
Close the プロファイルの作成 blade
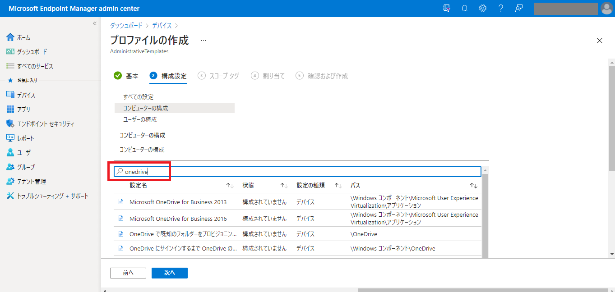tap(600, 41)
